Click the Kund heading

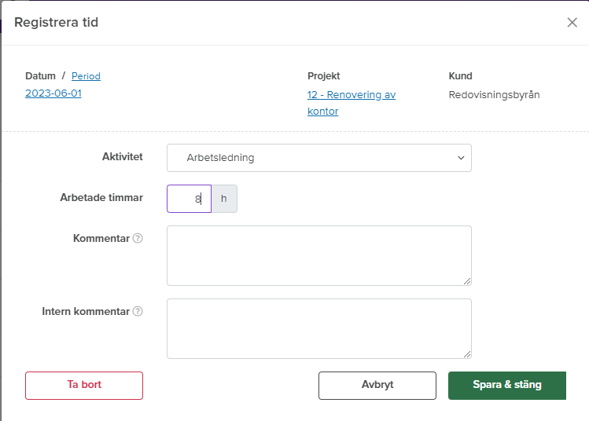click(460, 76)
